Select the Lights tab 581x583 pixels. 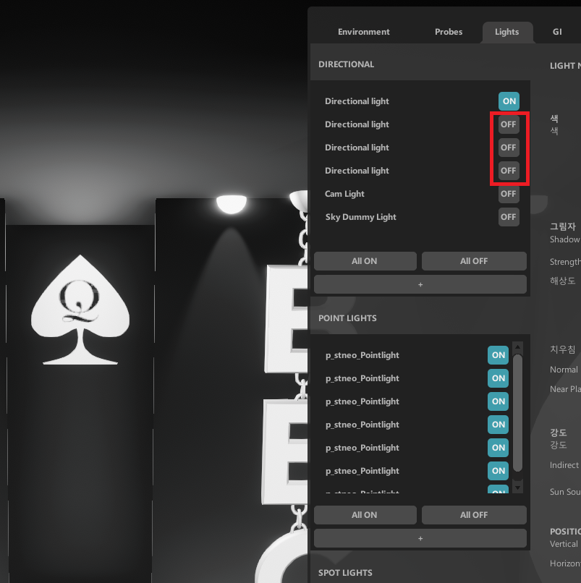(507, 32)
